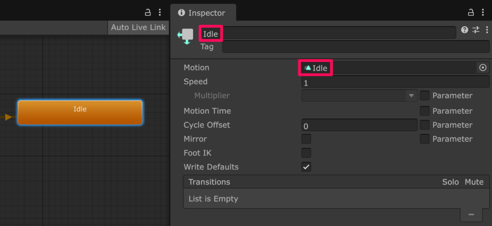Image resolution: width=492 pixels, height=226 pixels.
Task: Enable the Mirror checkbox
Action: (306, 139)
